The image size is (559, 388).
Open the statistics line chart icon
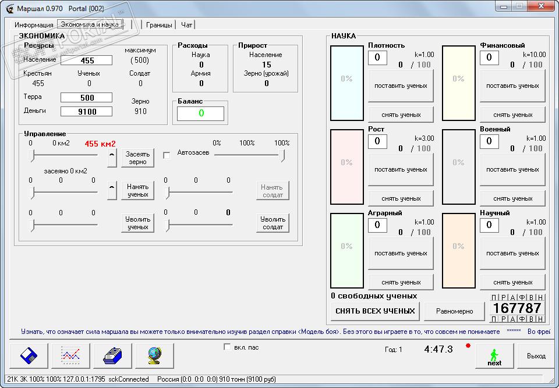(x=70, y=355)
